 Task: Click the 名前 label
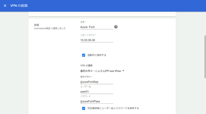tap(83, 22)
